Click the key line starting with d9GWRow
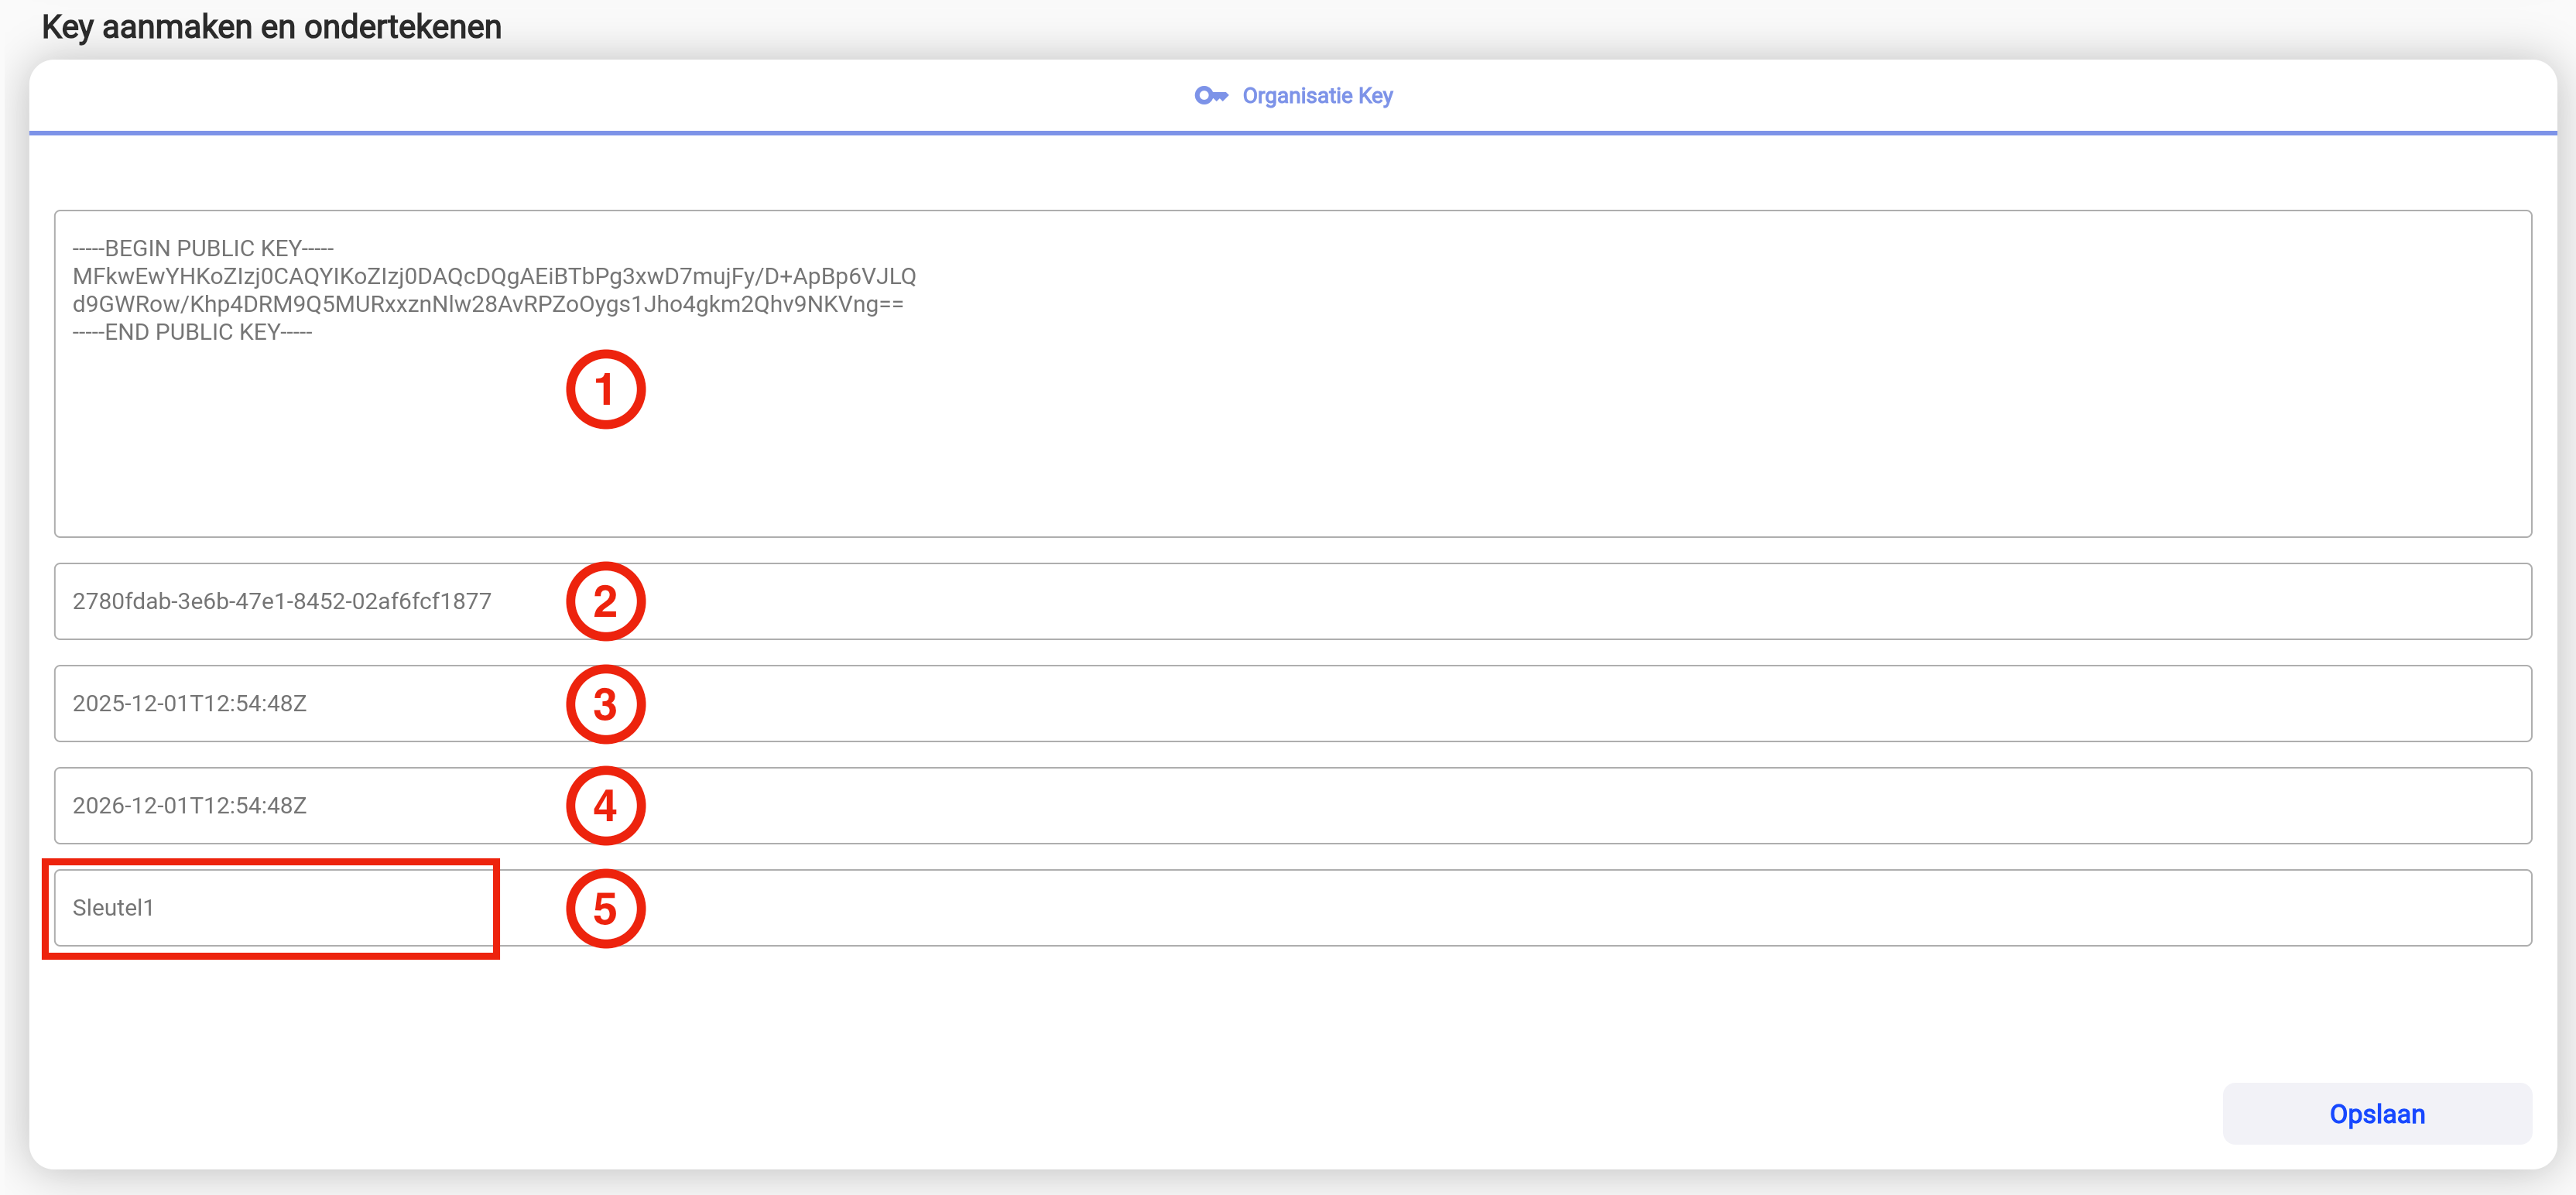Screen dimensions: 2576x1195 tap(488, 304)
